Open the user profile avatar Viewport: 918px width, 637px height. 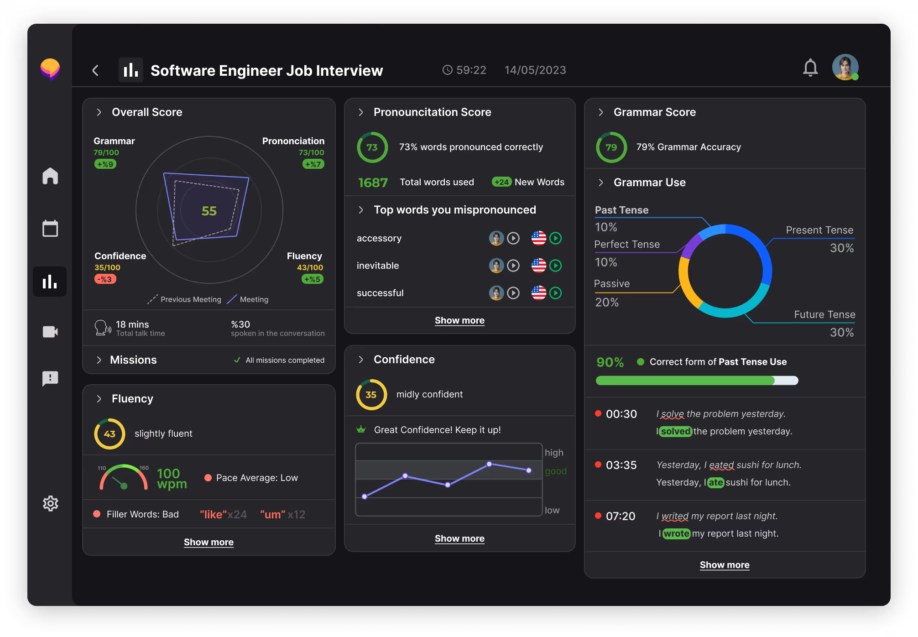(845, 68)
